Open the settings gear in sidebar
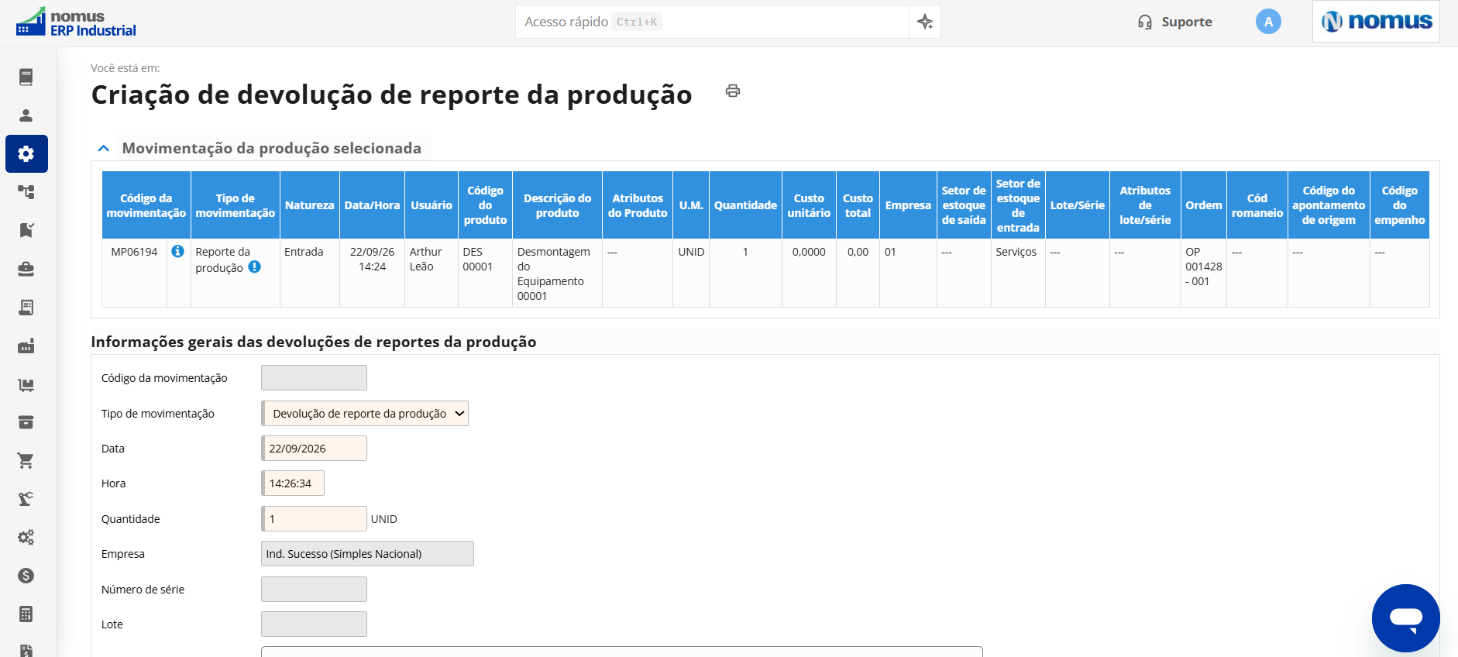 26,153
